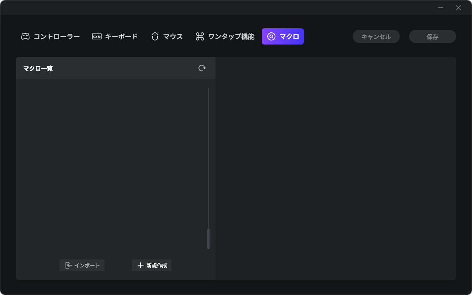472x295 pixels.
Task: Click the gamepad icon of コントローラー tab
Action: (x=25, y=36)
